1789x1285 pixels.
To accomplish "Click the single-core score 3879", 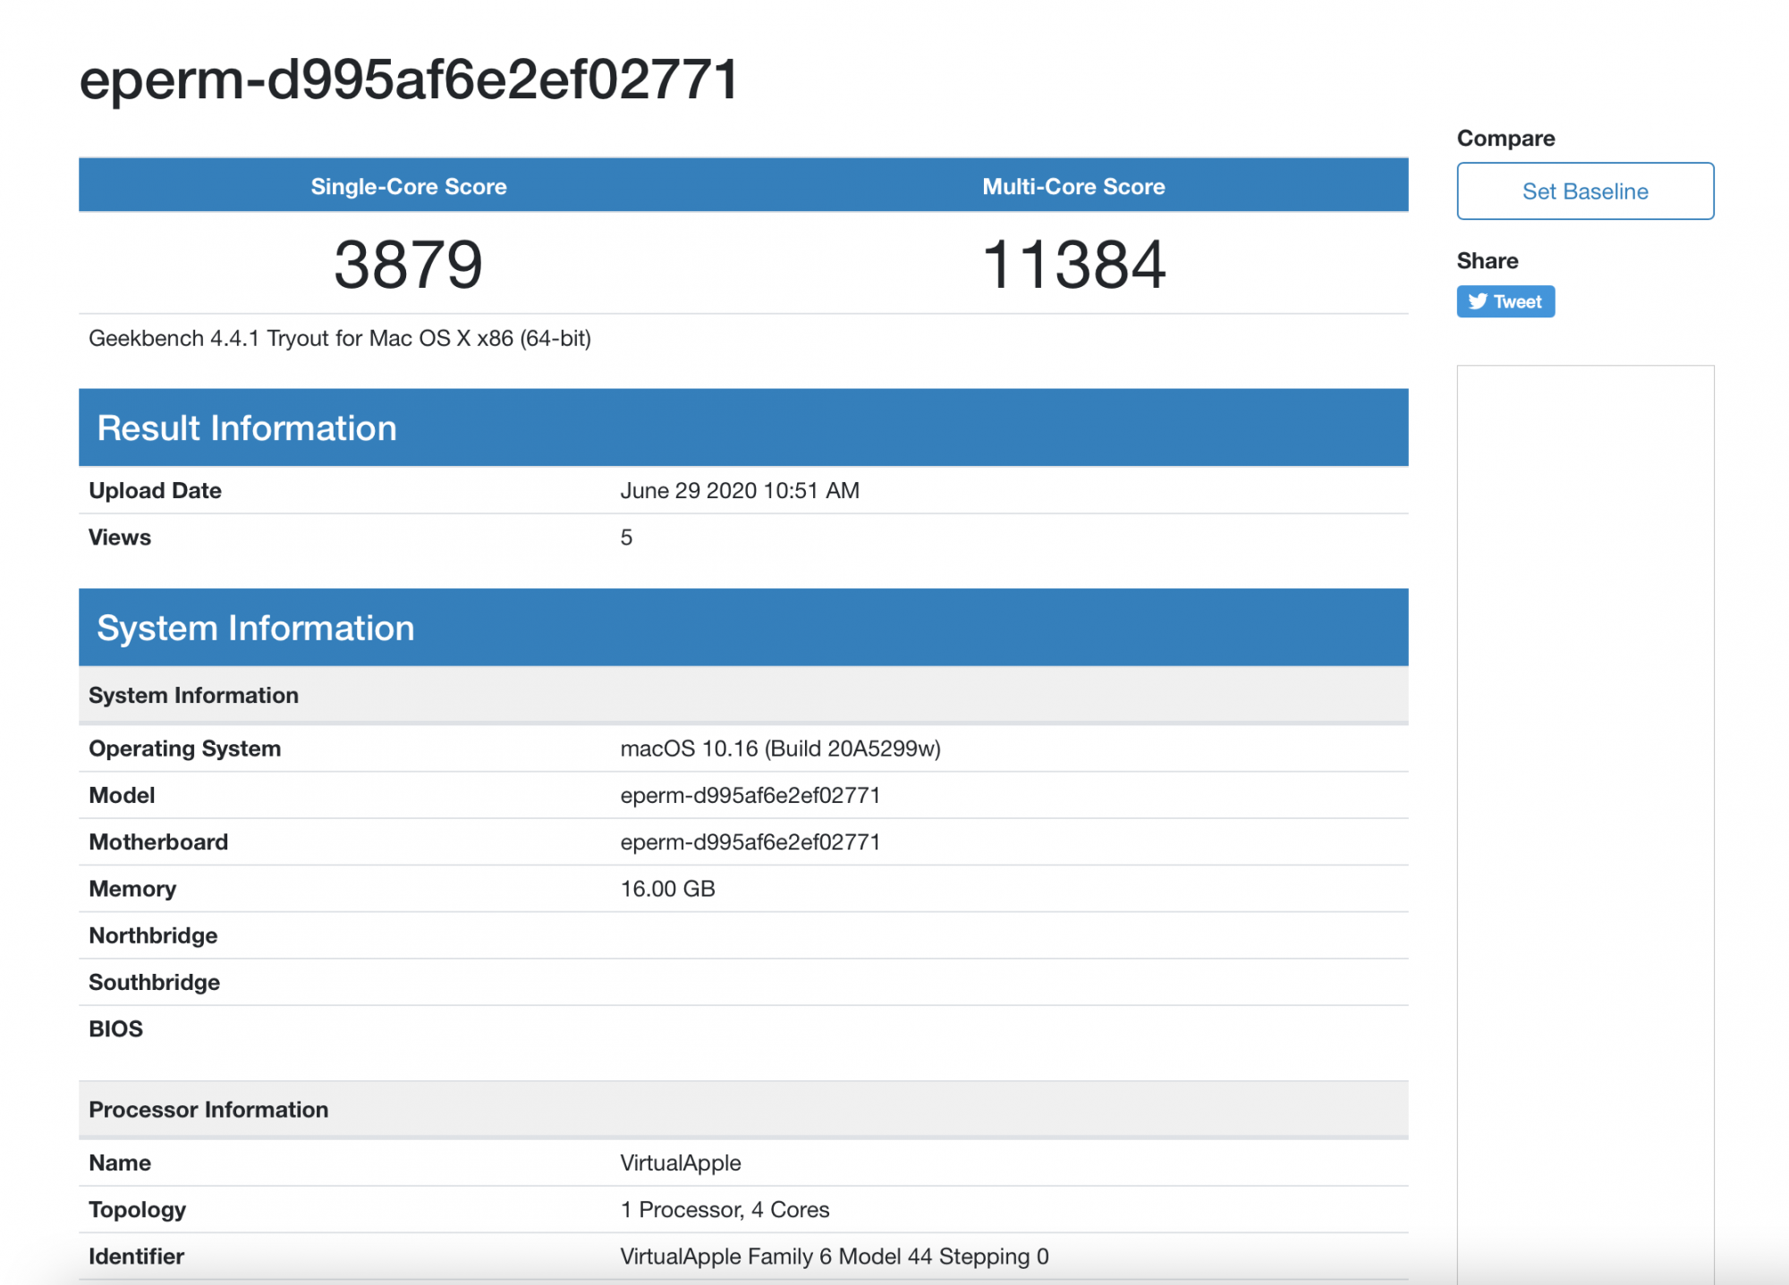I will coord(409,265).
